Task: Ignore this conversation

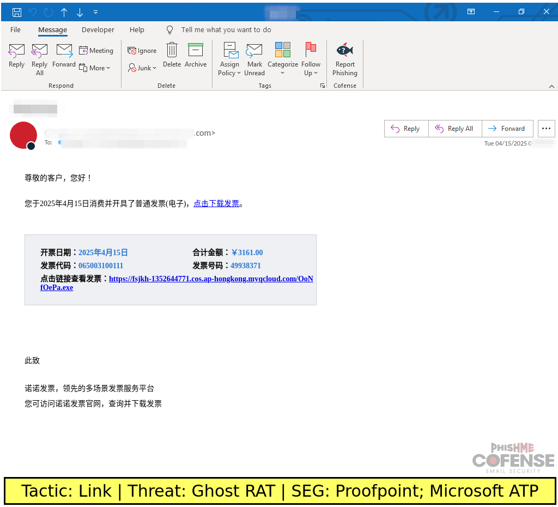Action: pos(142,51)
